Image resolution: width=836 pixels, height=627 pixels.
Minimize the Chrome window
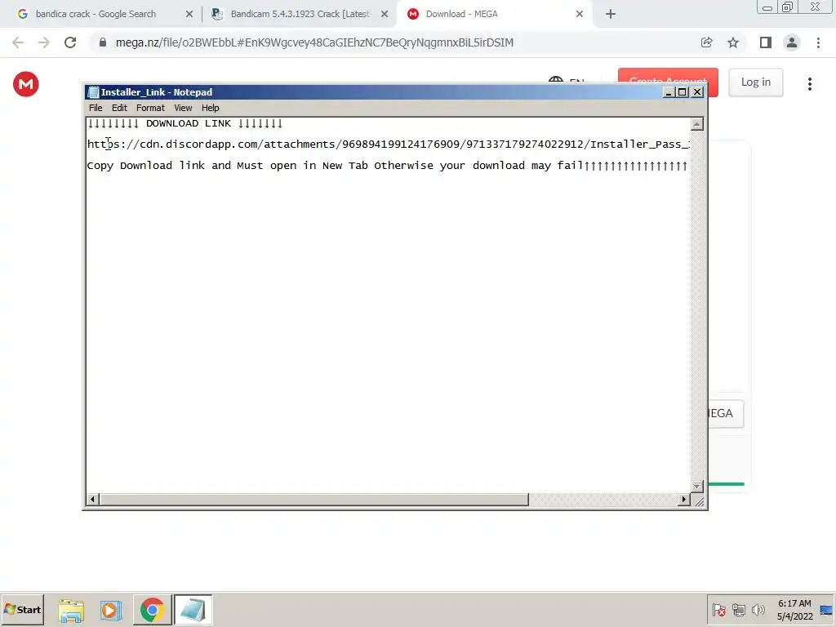[767, 7]
